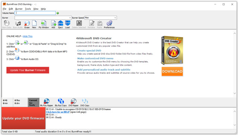Expand the Burner Speed dropdown
This screenshot has width=238, height=135.
(115, 18)
